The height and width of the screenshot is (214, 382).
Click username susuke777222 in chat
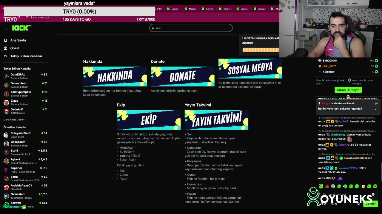pyautogui.click(x=348, y=168)
